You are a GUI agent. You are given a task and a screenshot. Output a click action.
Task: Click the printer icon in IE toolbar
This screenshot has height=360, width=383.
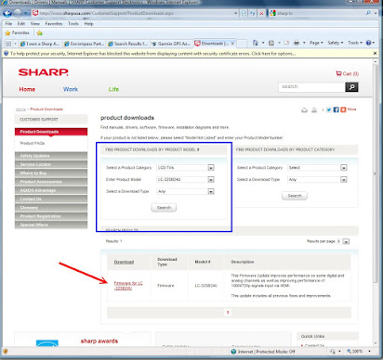[297, 43]
